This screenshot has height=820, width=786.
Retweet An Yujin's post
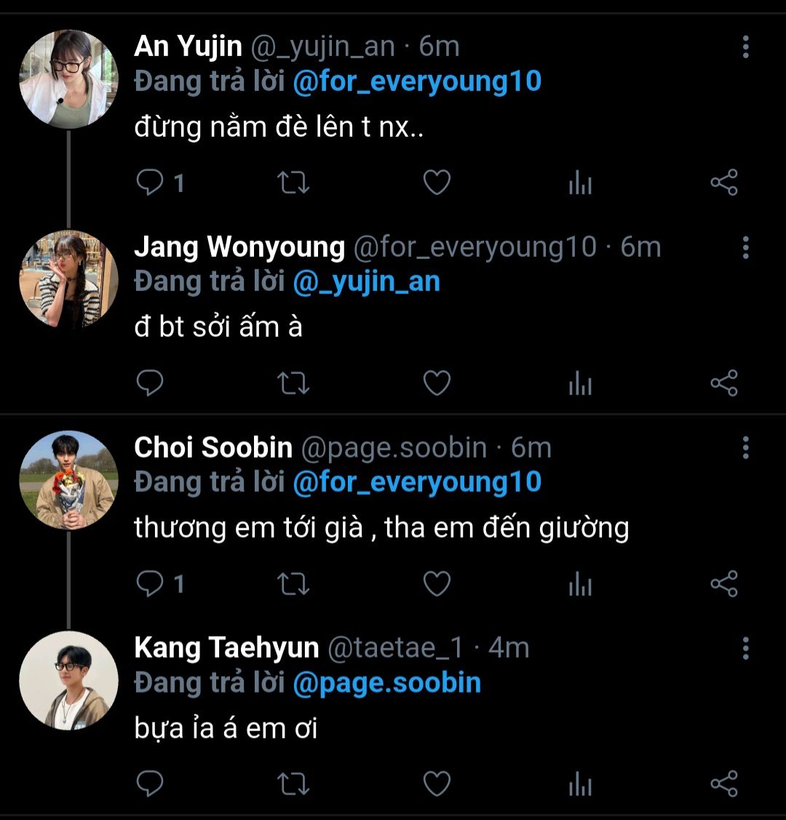[x=294, y=182]
